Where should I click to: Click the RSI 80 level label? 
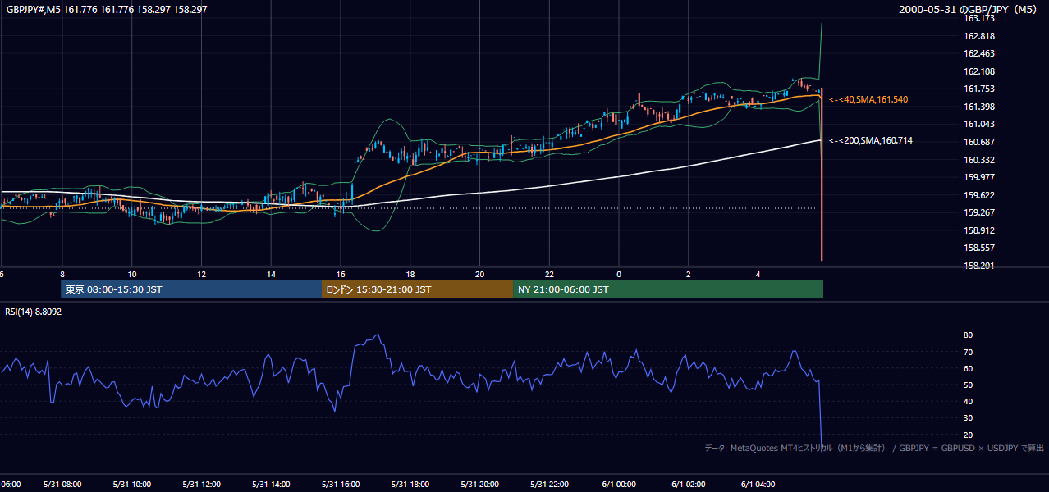click(x=968, y=335)
